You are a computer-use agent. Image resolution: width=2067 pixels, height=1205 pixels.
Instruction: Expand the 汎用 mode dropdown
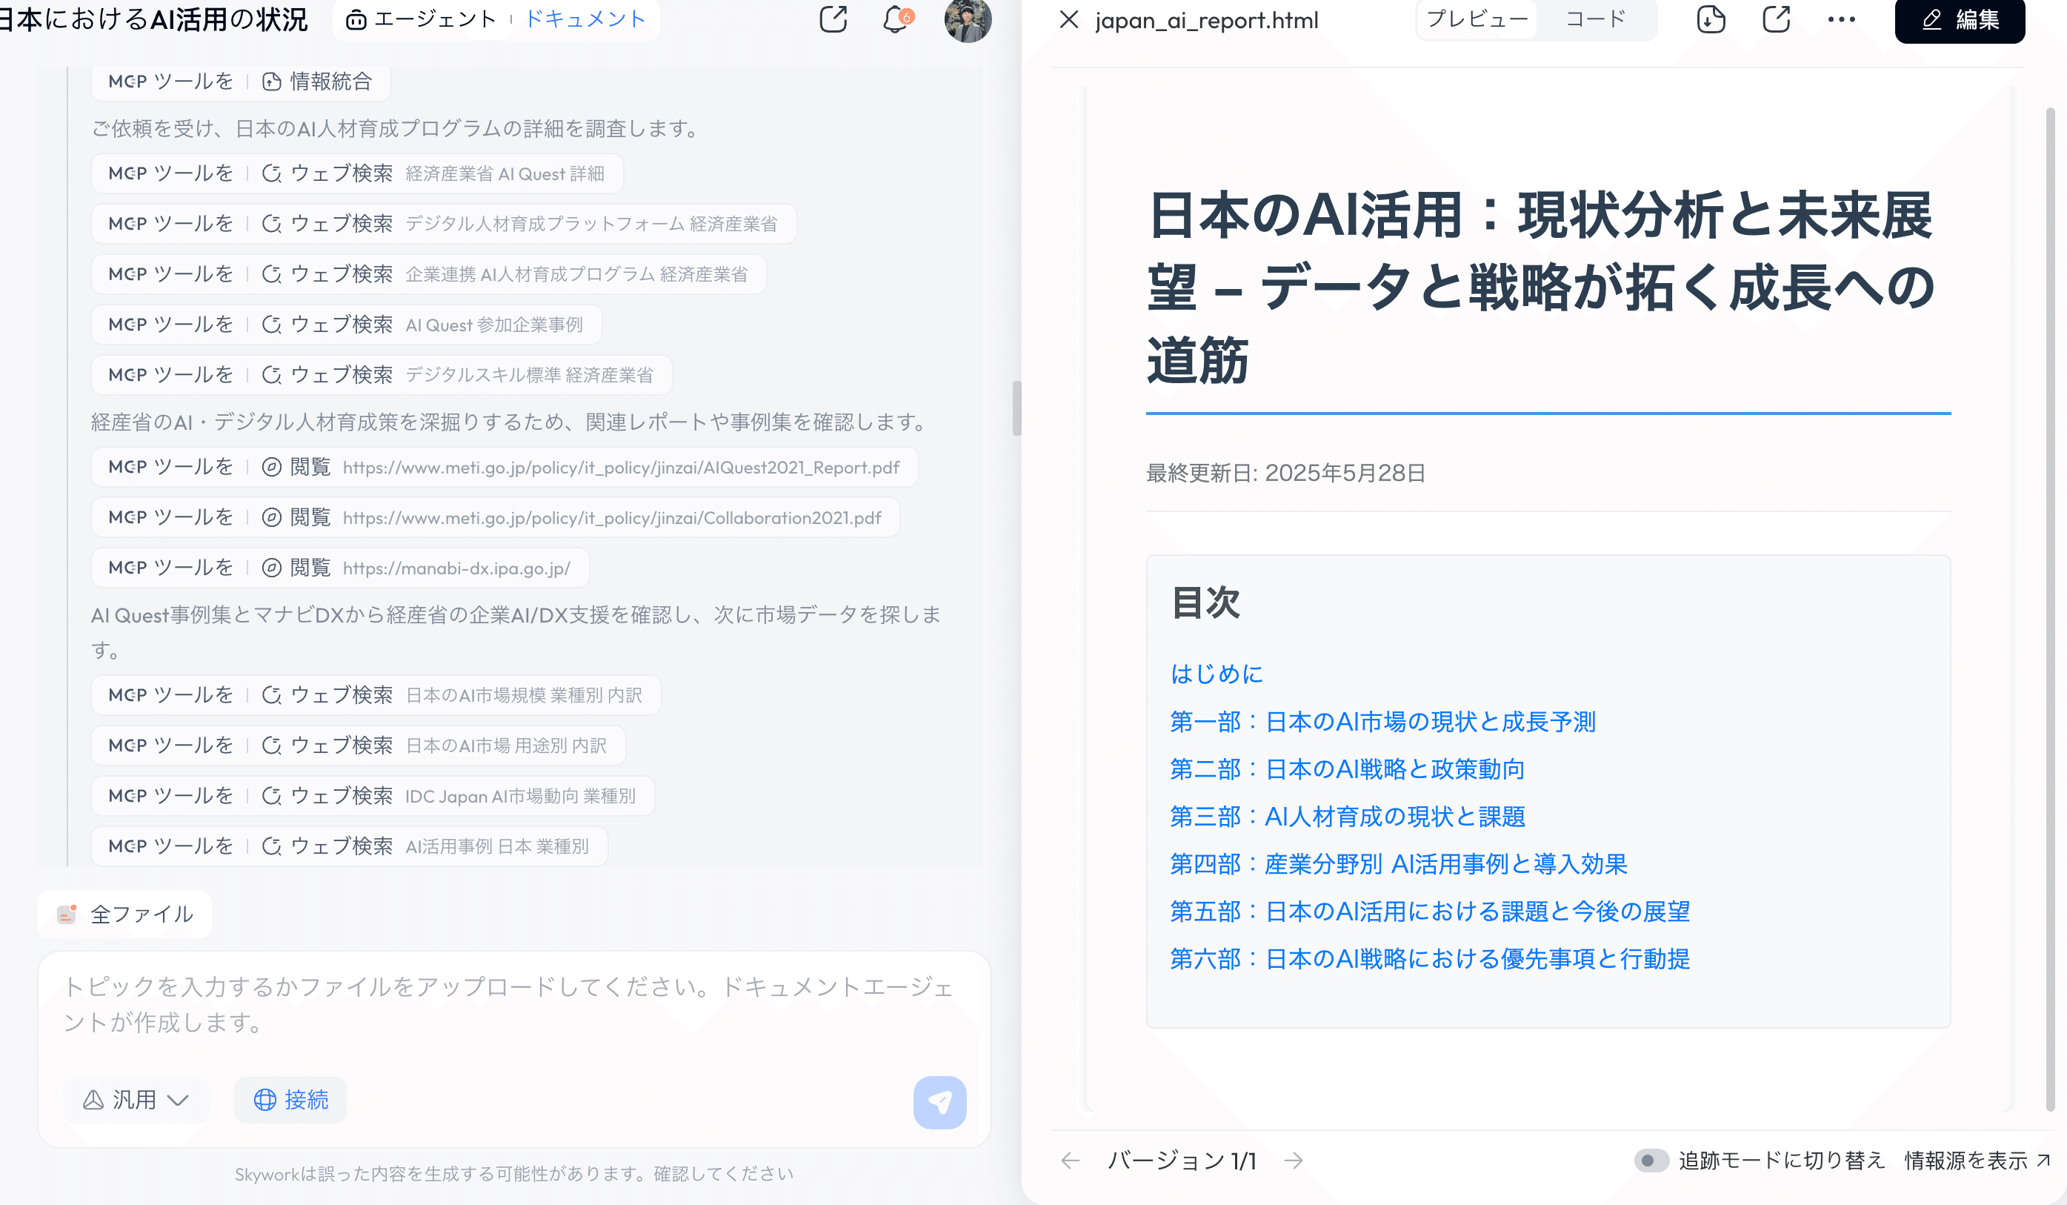136,1099
